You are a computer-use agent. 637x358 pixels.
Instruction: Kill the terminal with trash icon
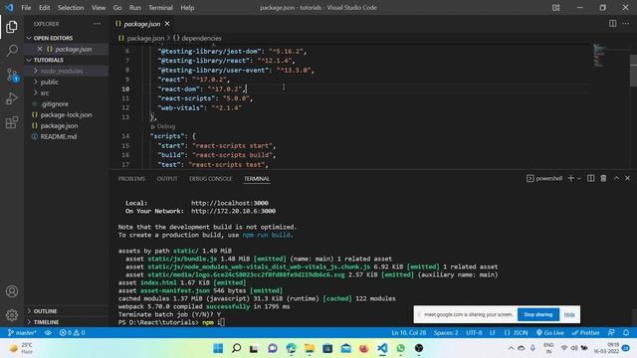coord(603,178)
